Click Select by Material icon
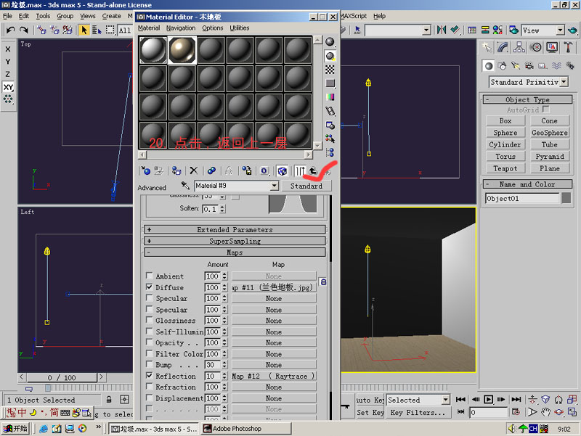 pos(330,139)
